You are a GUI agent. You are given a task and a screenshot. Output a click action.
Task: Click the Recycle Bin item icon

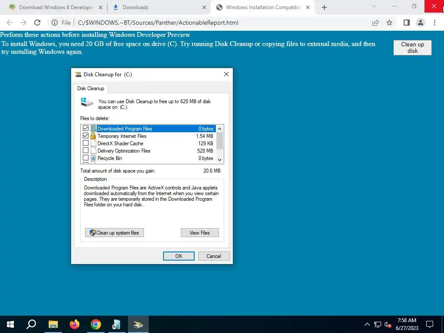pos(93,158)
